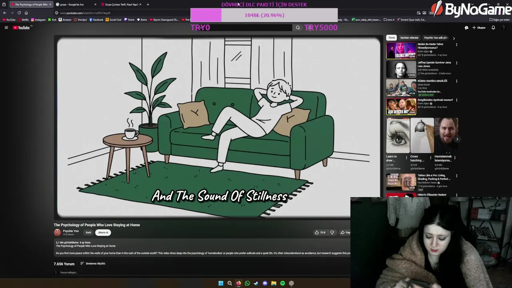Open Neden Bu Kadar Yalnız video thumbnail
Viewport: 512px width, 288px height.
pyautogui.click(x=401, y=51)
